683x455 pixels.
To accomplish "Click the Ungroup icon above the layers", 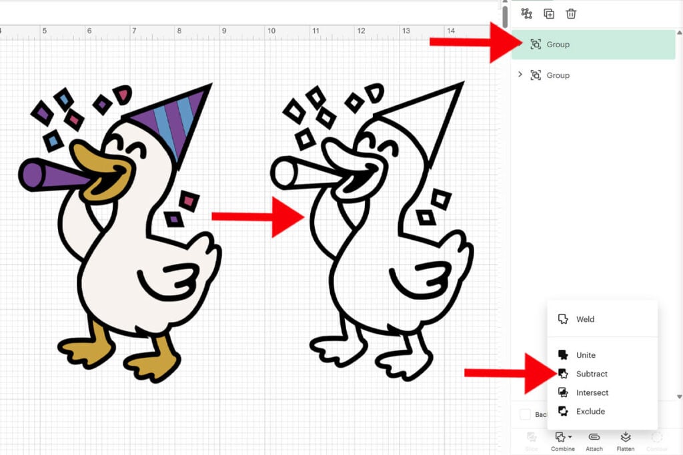I will click(x=526, y=13).
